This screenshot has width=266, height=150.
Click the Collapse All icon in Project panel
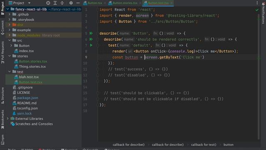62,3
